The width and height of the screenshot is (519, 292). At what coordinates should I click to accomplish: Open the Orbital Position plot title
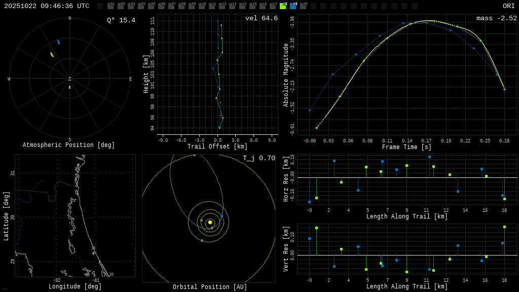tap(210, 287)
